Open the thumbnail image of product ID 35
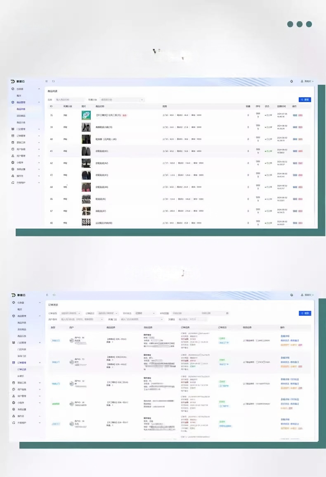Screen dimensions: 326x477 coord(86,116)
